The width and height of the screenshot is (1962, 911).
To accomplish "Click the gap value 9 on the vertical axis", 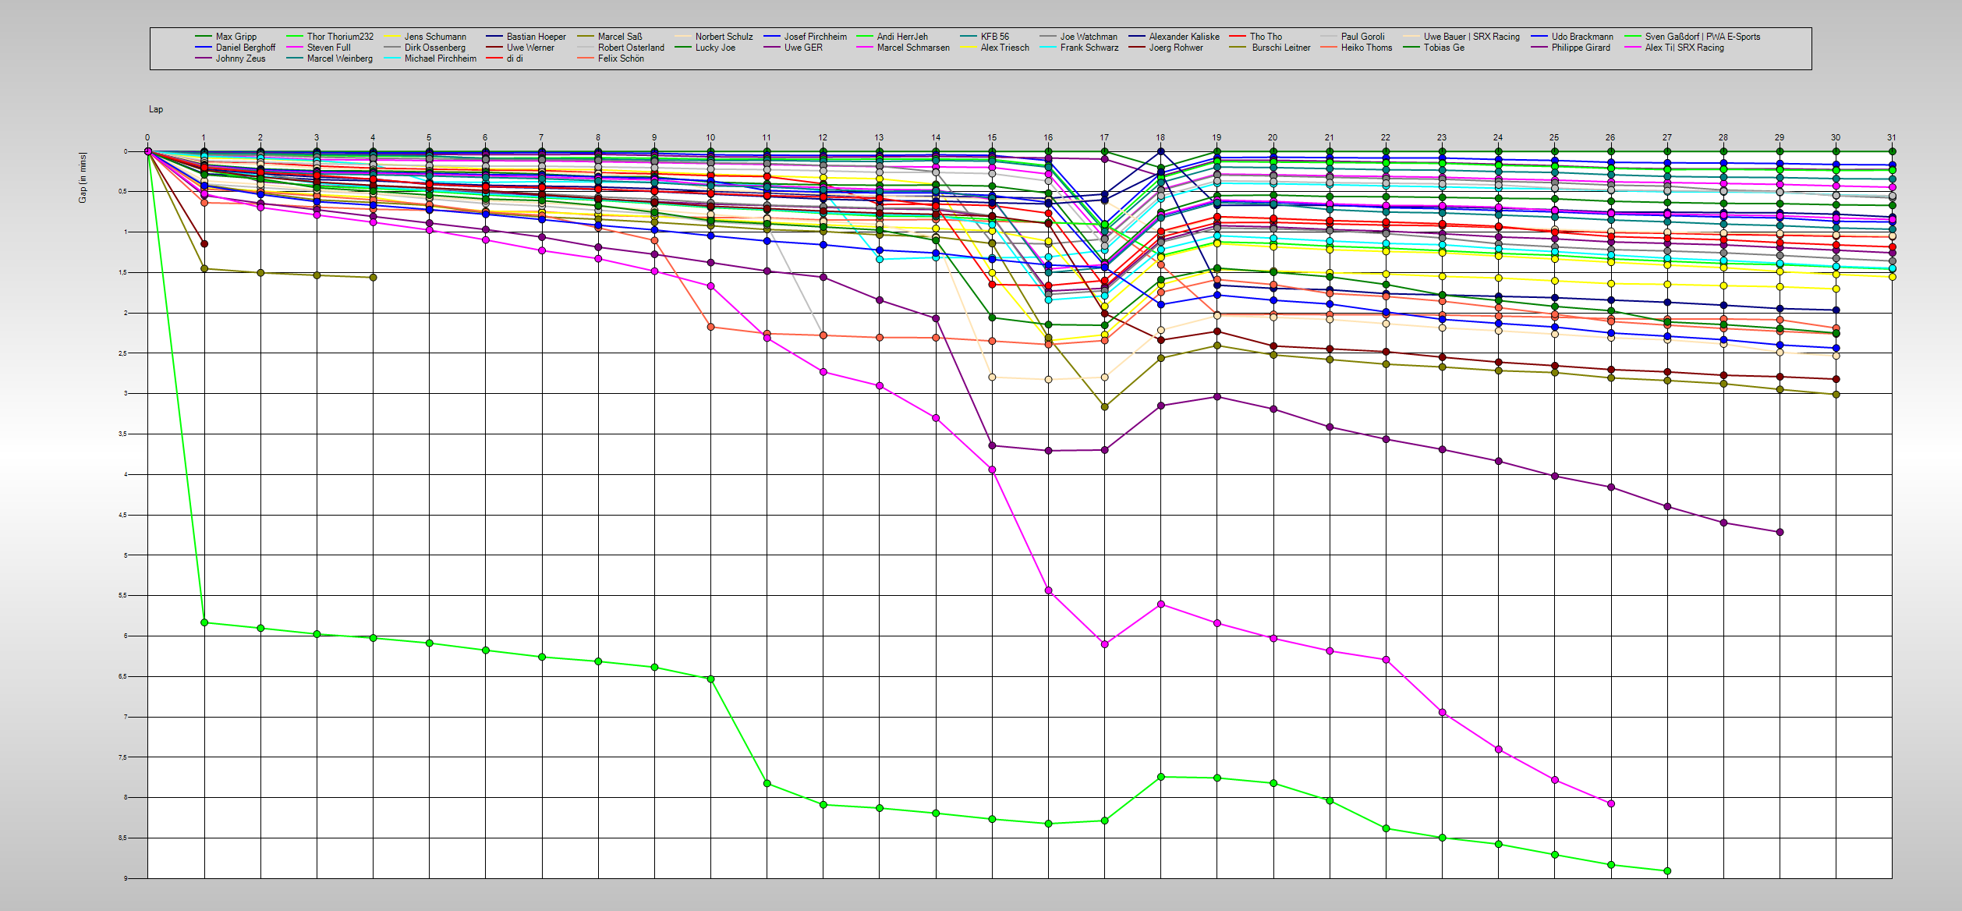I will (x=125, y=878).
